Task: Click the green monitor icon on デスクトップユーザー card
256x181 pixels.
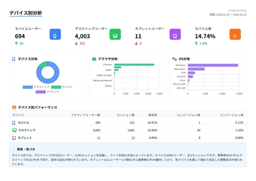Action: (x=115, y=34)
